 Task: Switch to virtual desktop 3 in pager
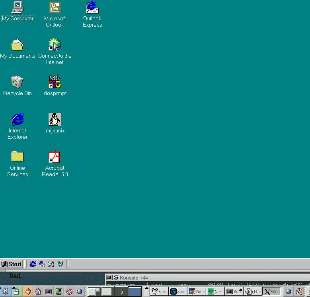click(121, 292)
